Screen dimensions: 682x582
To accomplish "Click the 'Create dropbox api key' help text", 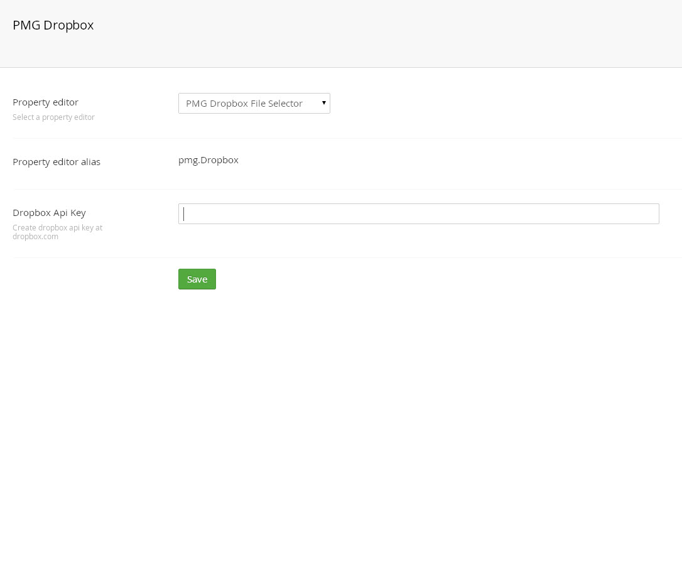I will pyautogui.click(x=57, y=232).
